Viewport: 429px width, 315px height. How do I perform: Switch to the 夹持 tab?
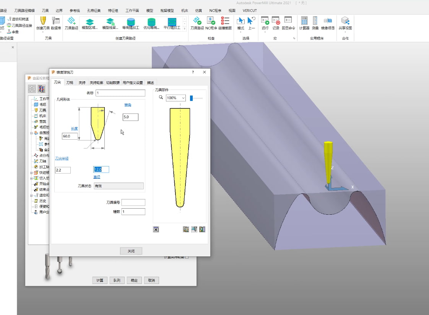coord(82,83)
